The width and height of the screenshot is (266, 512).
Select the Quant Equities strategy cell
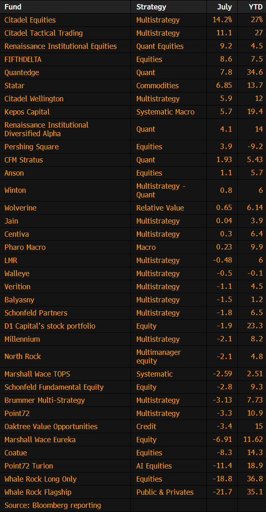pos(160,46)
